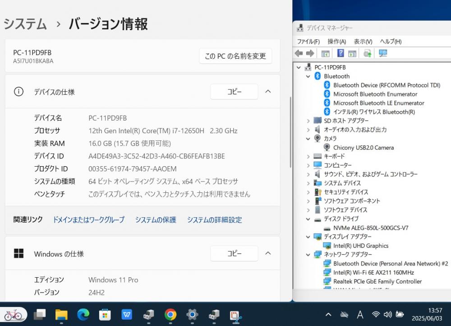Open the bicycle widgets button on the taskbar
Screen dimensions: 451x326
13,315
